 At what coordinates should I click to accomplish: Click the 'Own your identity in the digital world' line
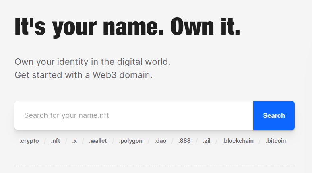coord(93,62)
